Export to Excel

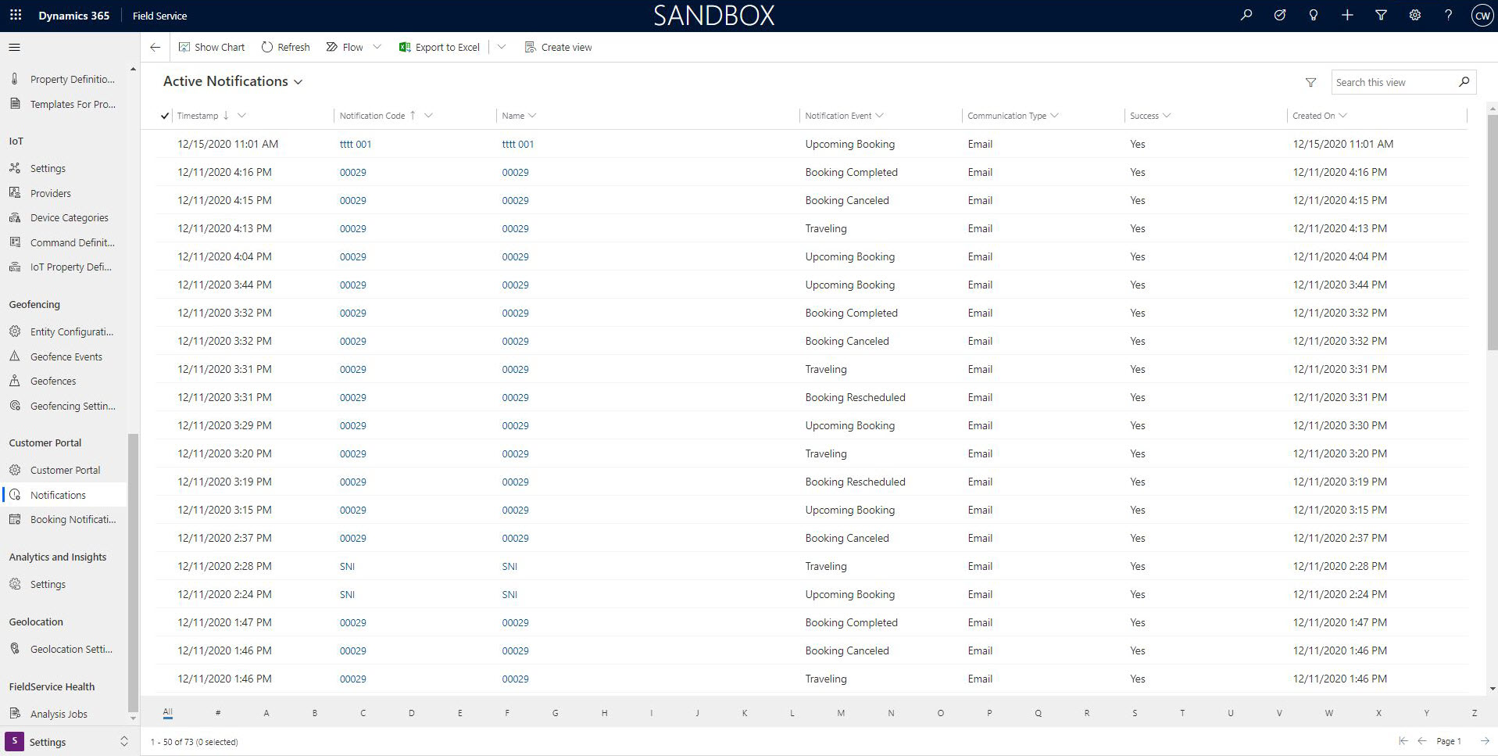(x=439, y=48)
